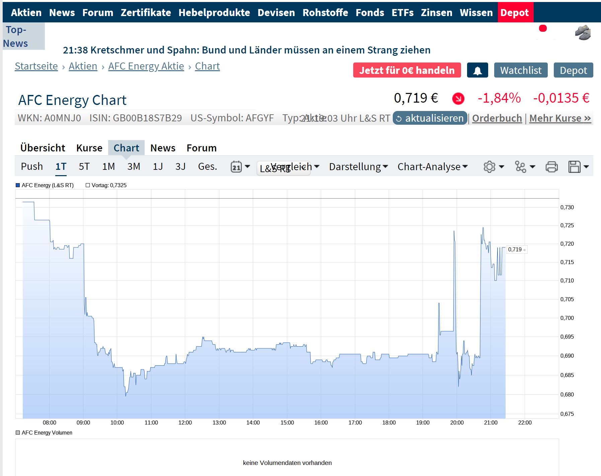
Task: Expand the Vergleich dropdown
Action: click(x=295, y=166)
